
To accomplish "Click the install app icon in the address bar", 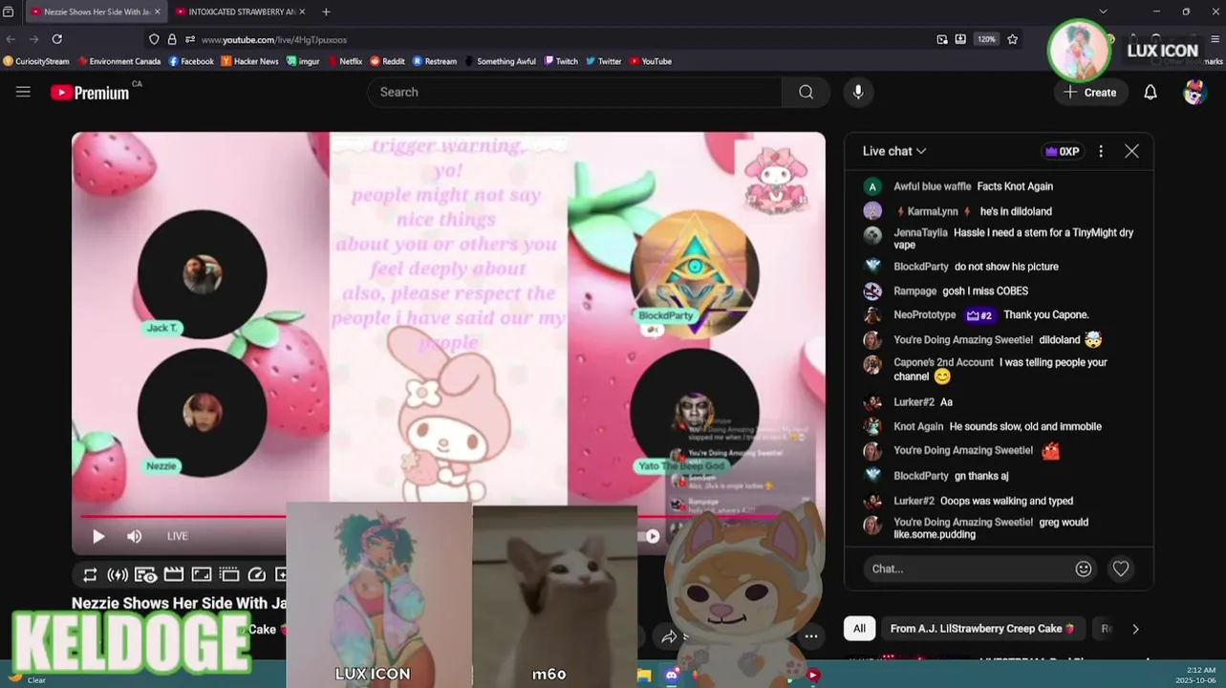I will pyautogui.click(x=960, y=39).
